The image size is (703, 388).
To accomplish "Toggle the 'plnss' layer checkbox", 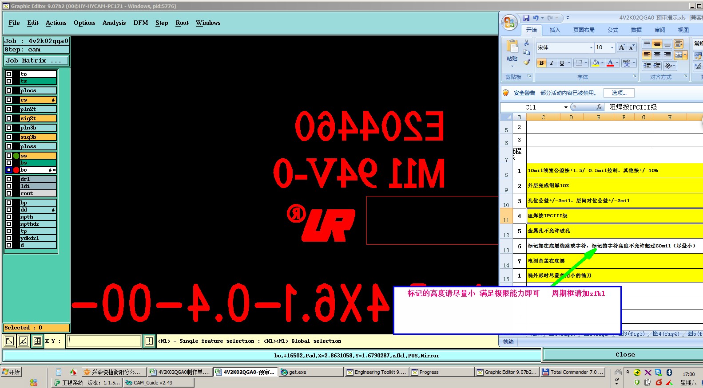I will 9,146.
